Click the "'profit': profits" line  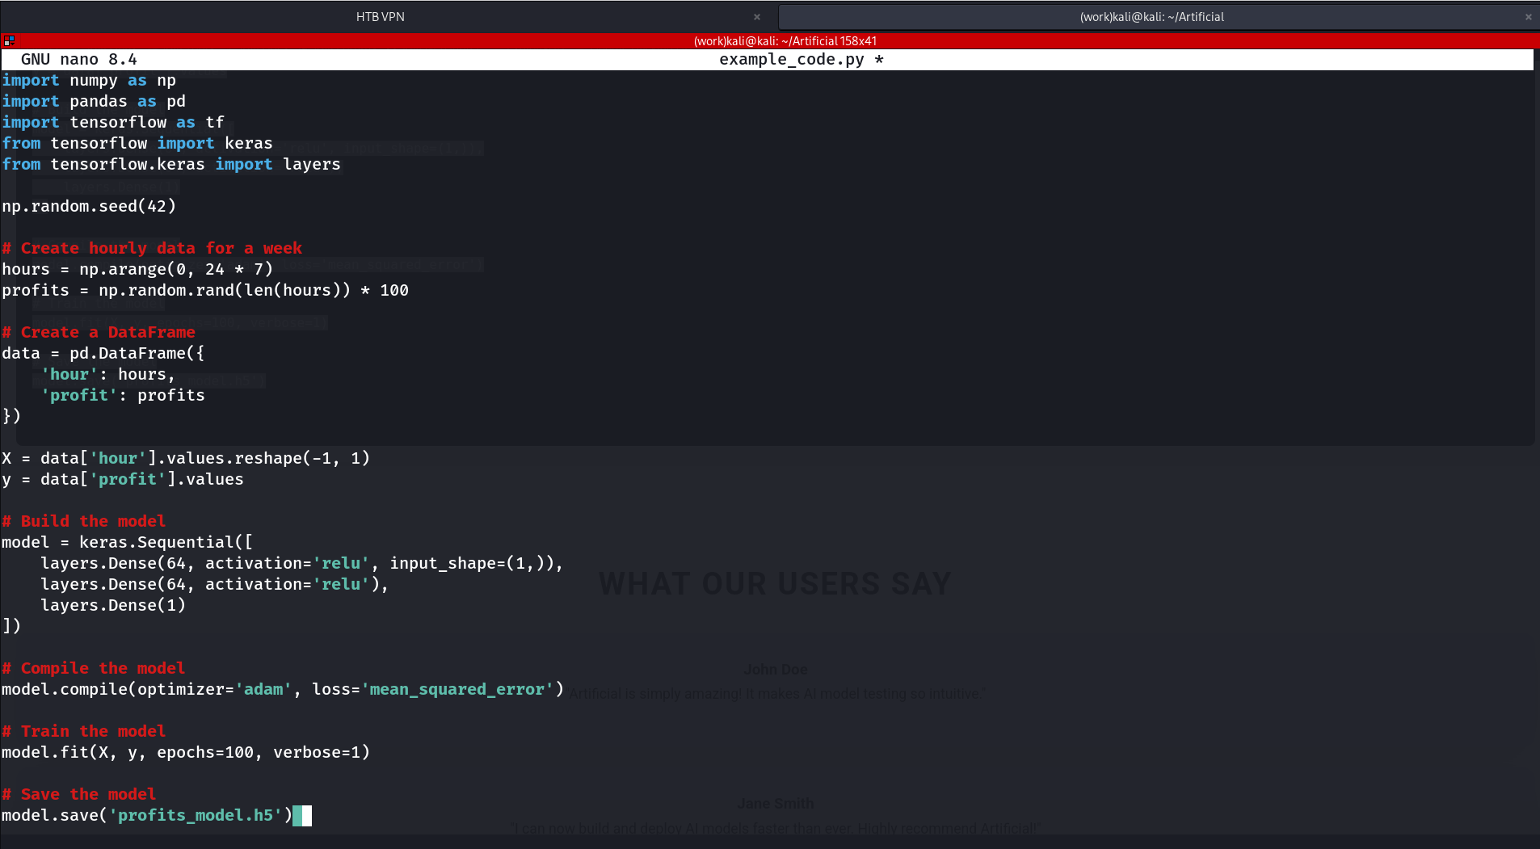pyautogui.click(x=123, y=395)
